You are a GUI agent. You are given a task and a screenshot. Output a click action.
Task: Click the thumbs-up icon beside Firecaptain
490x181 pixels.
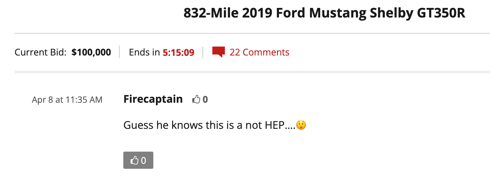coord(196,99)
